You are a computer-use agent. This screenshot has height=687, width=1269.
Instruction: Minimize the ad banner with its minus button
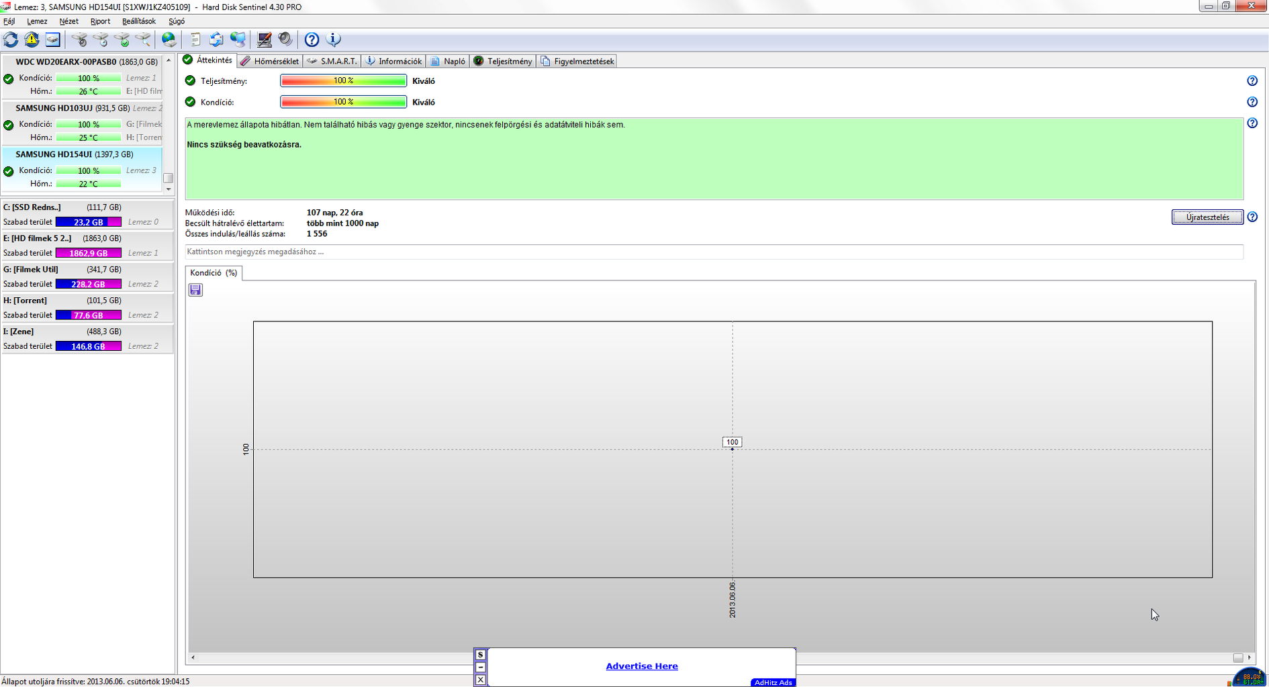(480, 668)
